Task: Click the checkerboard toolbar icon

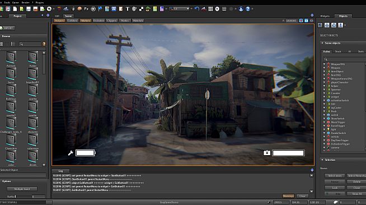Action: (141, 9)
